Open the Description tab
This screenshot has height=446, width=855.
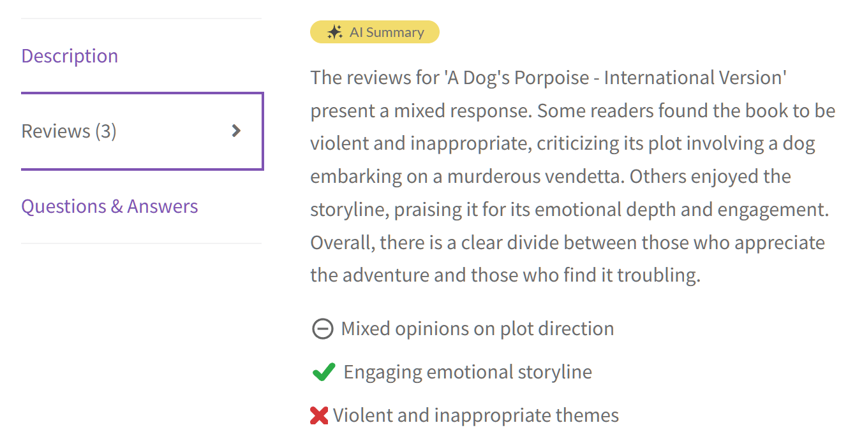pos(70,56)
